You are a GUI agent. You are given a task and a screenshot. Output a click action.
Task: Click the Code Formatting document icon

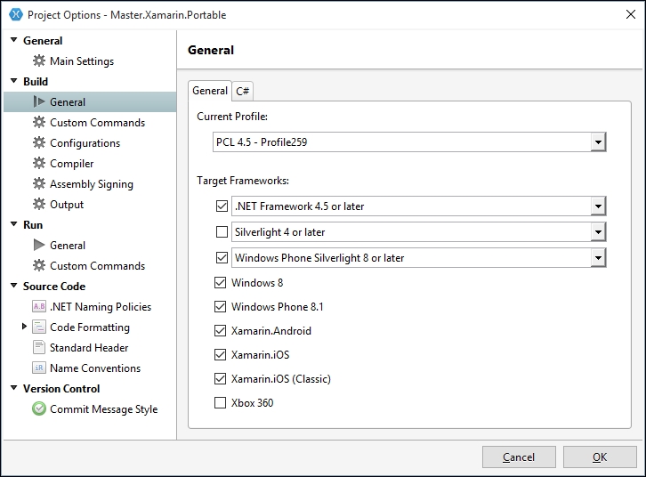point(39,327)
